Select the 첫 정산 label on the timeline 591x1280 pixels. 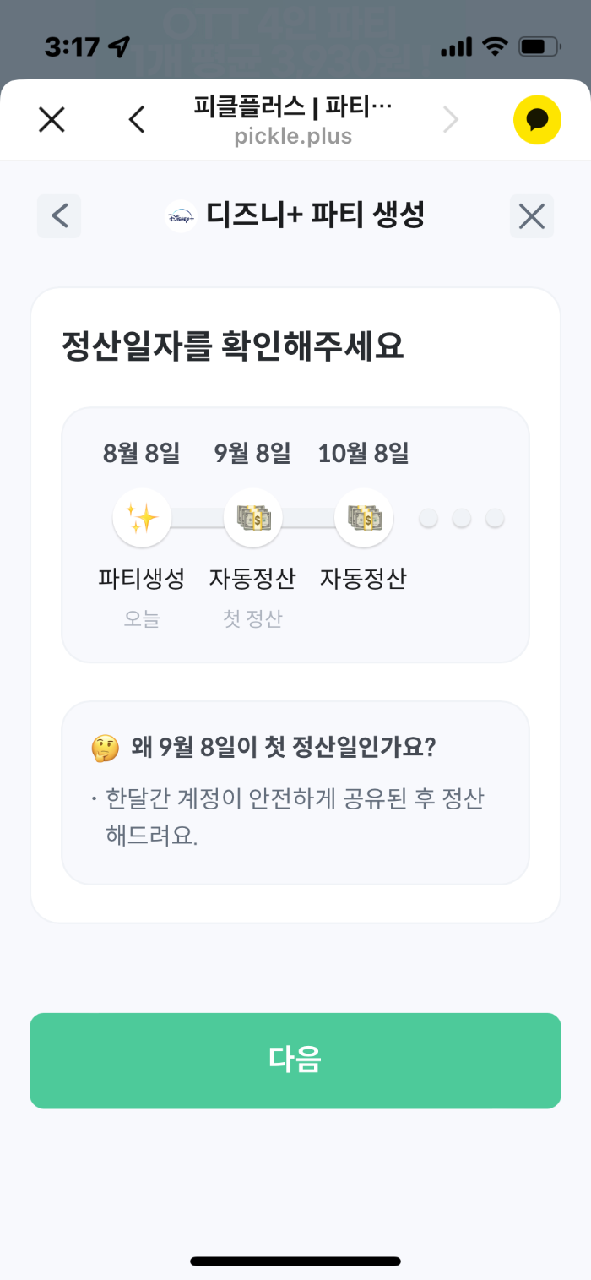pos(252,619)
